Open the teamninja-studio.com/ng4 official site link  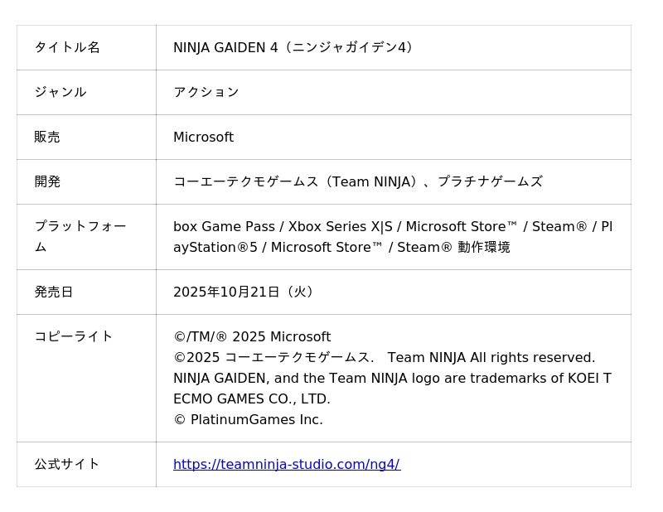coord(286,465)
